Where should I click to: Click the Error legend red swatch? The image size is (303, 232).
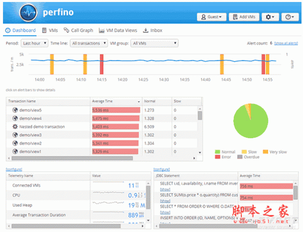218,157
